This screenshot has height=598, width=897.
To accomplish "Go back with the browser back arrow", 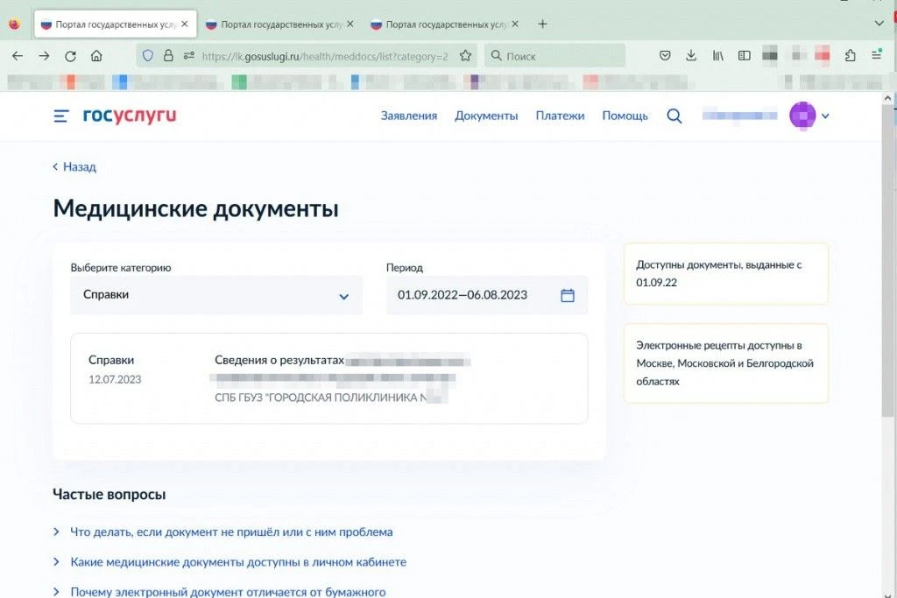I will coord(18,56).
